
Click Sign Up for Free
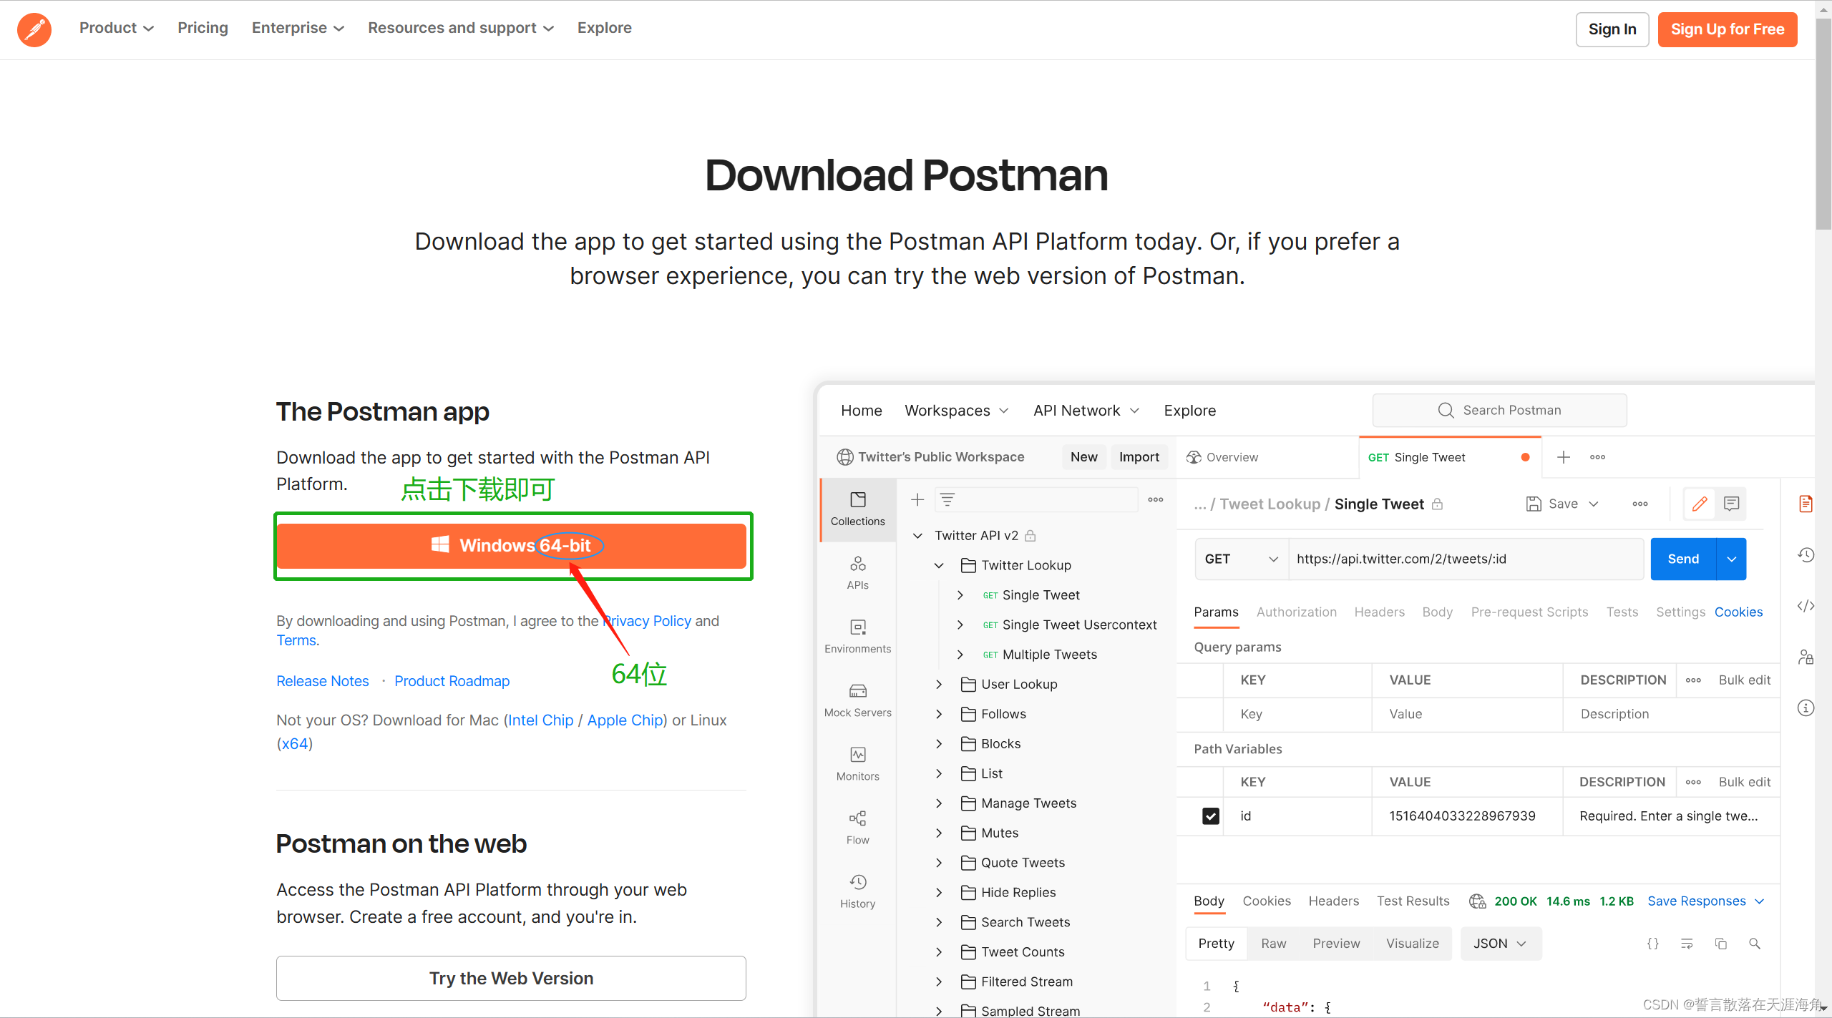(1728, 29)
